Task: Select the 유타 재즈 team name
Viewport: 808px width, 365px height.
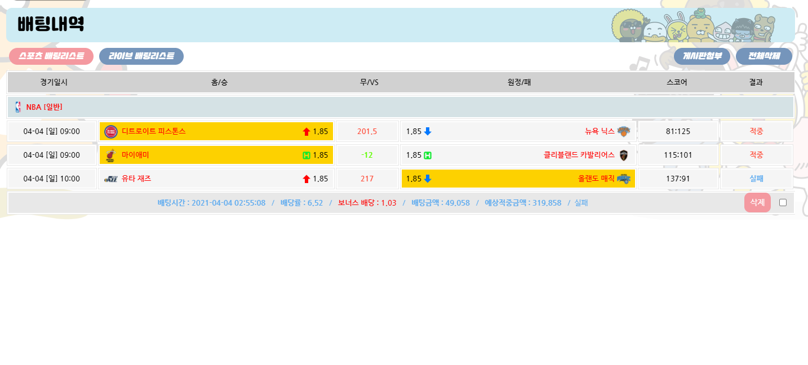Action: pyautogui.click(x=136, y=179)
